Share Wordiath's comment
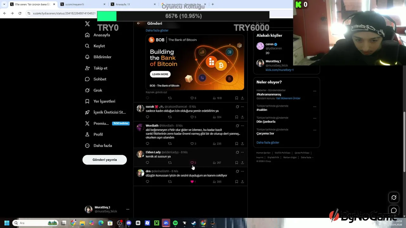The width and height of the screenshot is (406, 228). click(242, 144)
